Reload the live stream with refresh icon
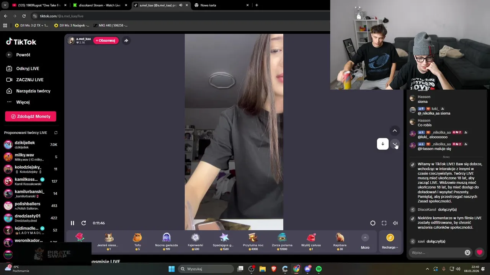This screenshot has height=275, width=490. (83, 223)
